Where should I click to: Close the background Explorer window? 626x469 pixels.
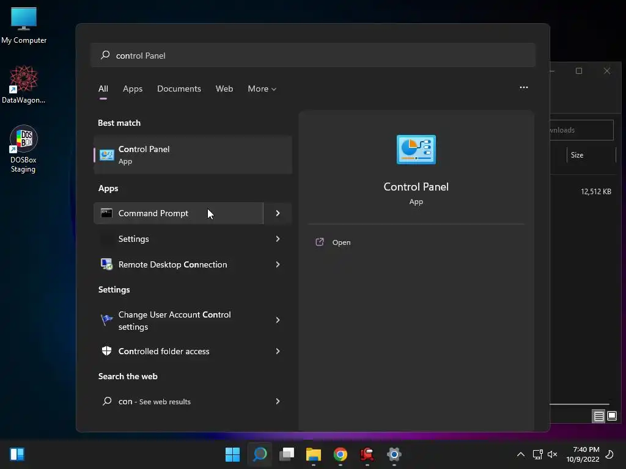[607, 71]
